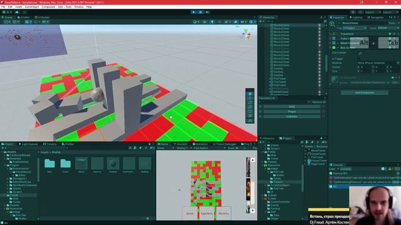Collapse the Transform component foldout
Screen dimensions: 401x225
click(330, 34)
